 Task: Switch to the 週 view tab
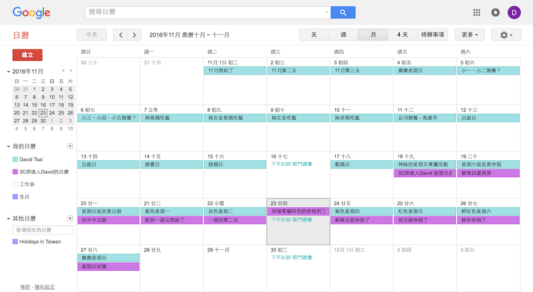[x=343, y=35]
